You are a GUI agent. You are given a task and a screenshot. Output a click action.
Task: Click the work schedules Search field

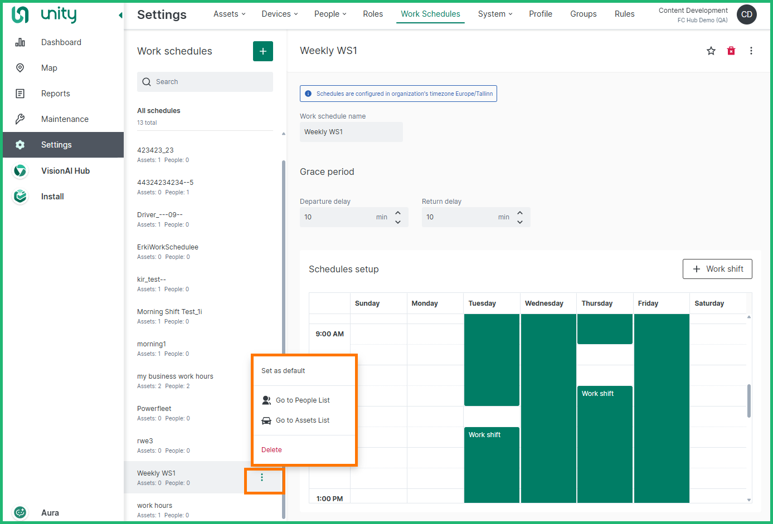(205, 82)
